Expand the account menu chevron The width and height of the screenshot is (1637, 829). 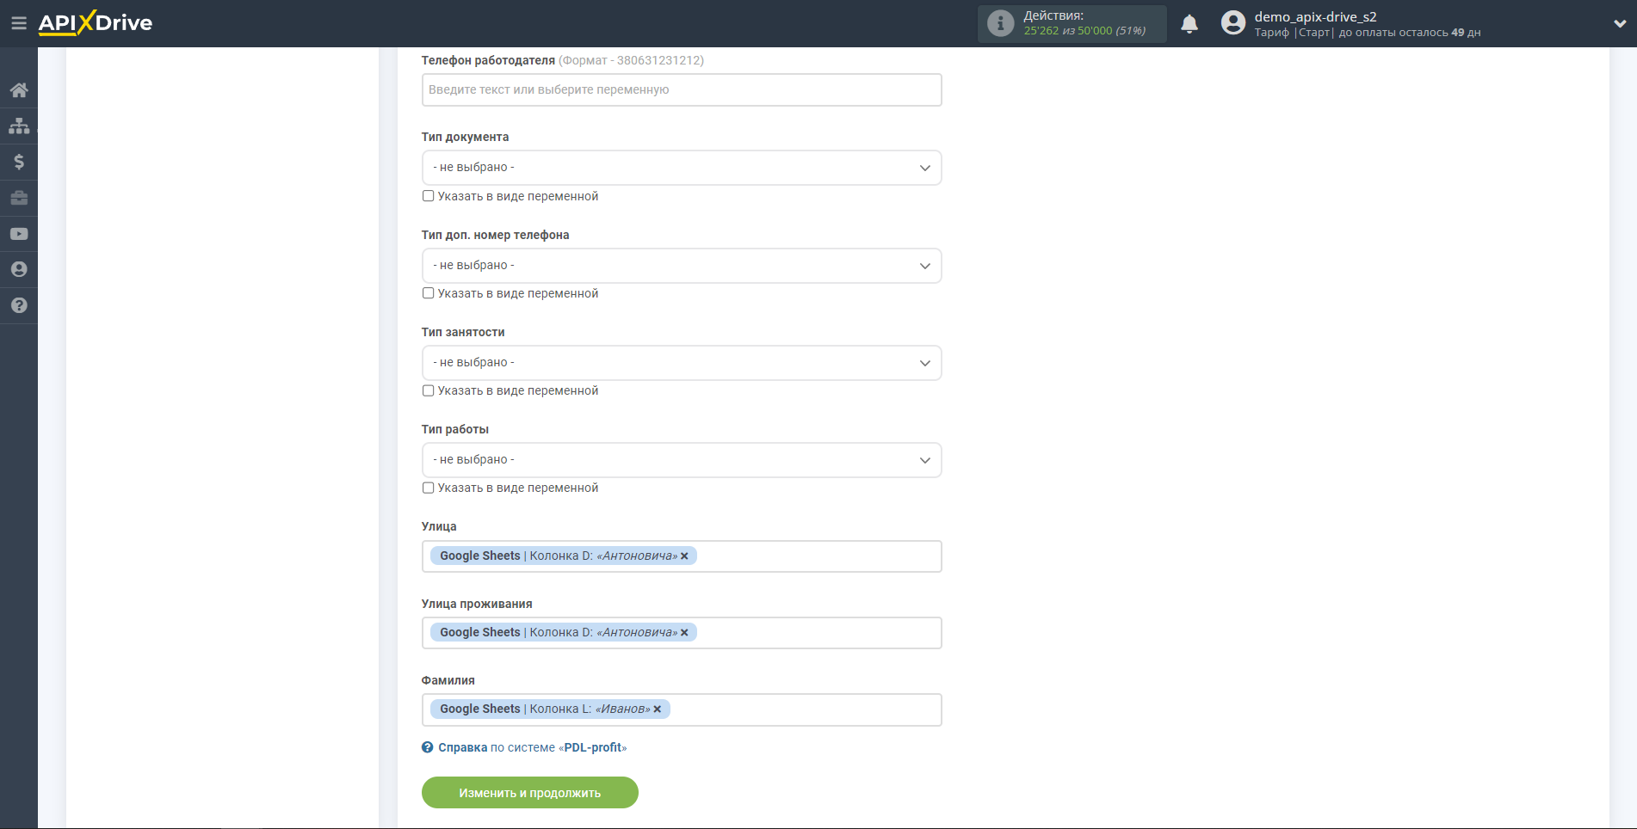1619,24
